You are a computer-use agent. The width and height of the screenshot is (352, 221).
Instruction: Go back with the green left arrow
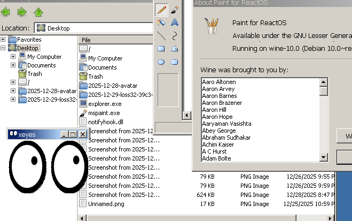[5, 12]
